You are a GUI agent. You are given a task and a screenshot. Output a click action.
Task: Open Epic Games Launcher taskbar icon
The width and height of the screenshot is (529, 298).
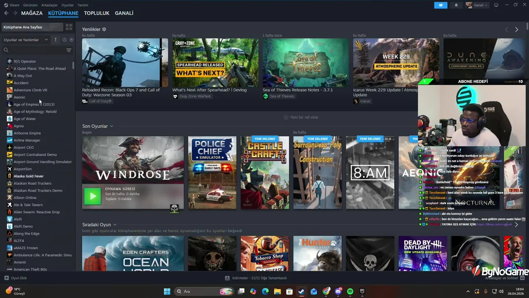[x=362, y=291]
